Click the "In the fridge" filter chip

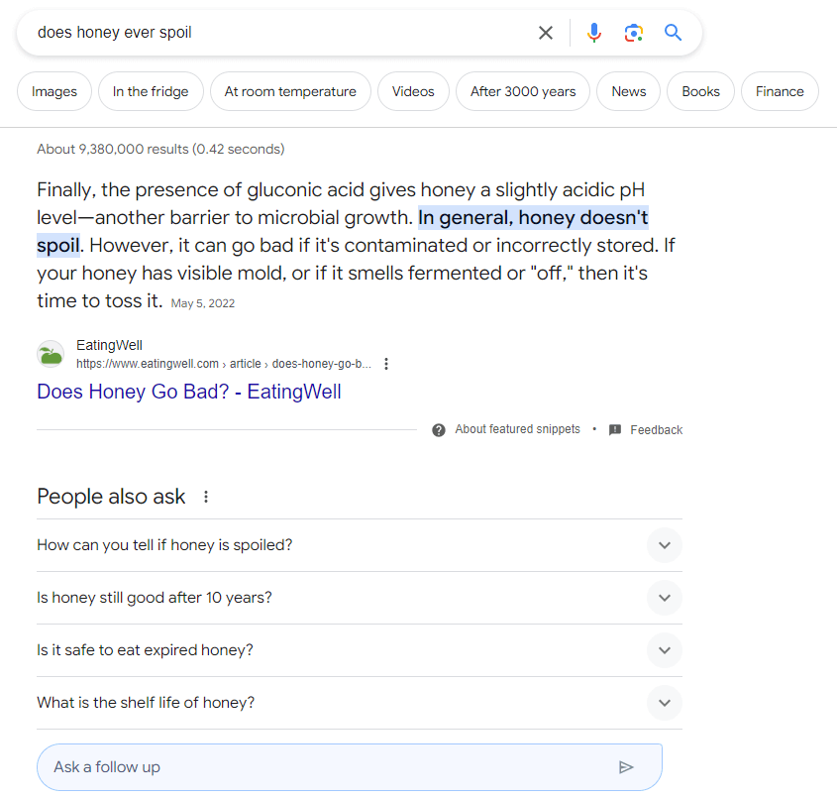click(x=151, y=91)
